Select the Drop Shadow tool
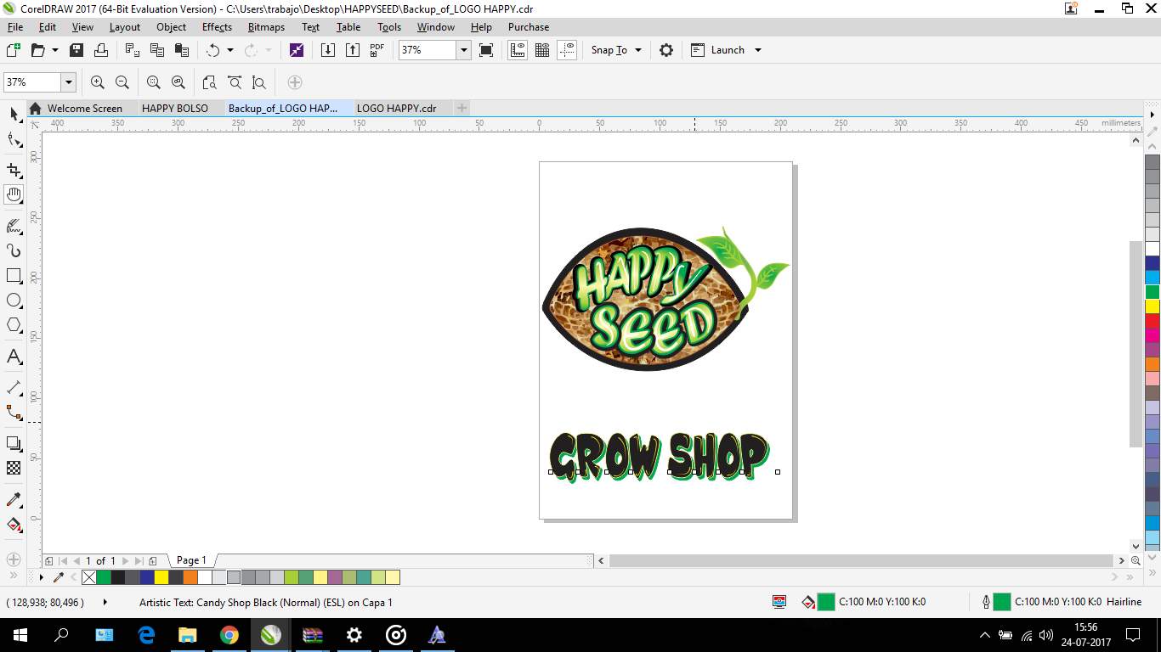This screenshot has height=652, width=1161. pyautogui.click(x=14, y=443)
